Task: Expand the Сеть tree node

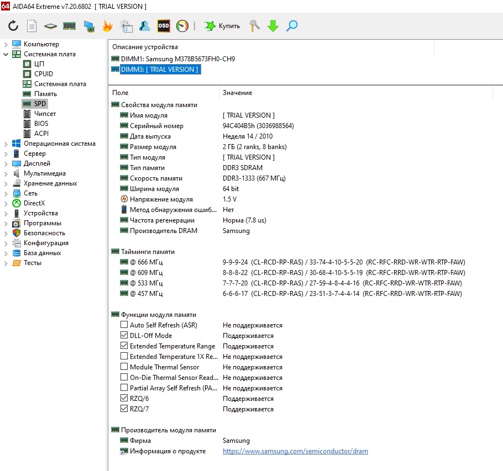Action: 6,193
